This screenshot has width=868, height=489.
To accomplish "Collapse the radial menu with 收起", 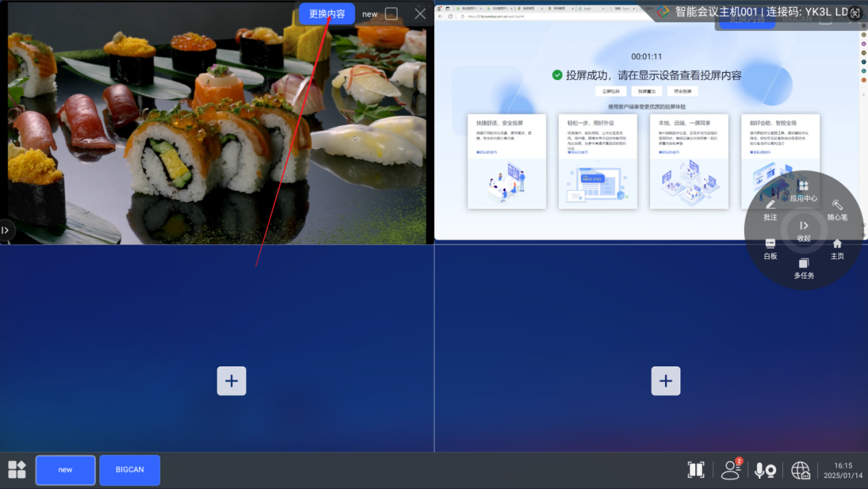I will pos(804,229).
